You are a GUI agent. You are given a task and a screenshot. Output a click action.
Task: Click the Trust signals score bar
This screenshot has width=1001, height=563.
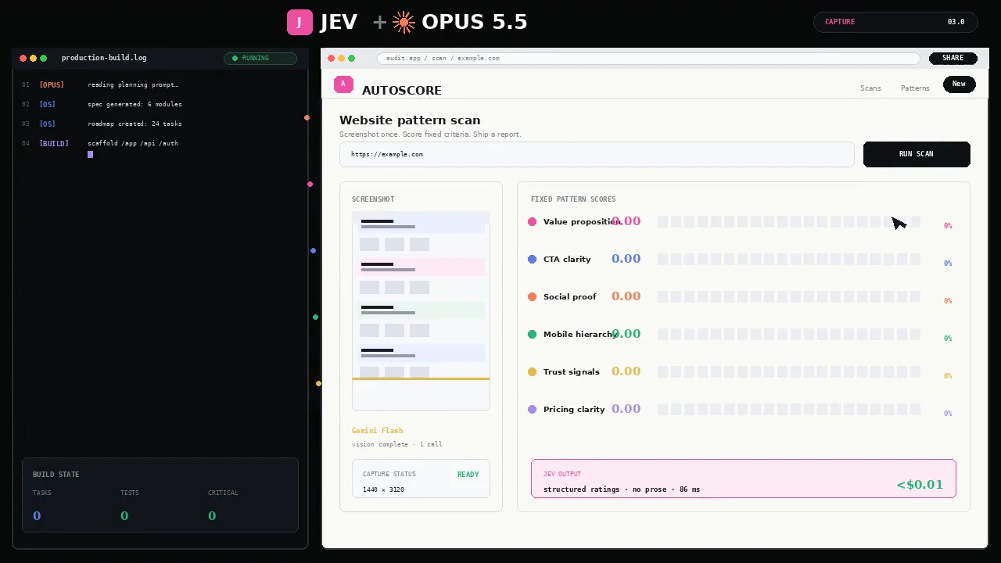(789, 372)
